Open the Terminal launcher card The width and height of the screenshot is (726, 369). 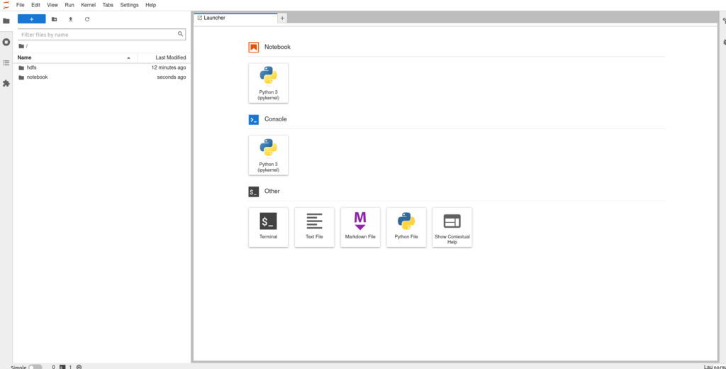coord(268,226)
